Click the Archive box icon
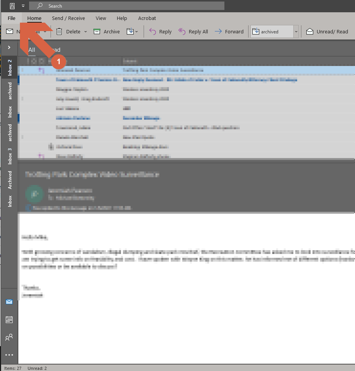Image resolution: width=355 pixels, height=371 pixels. point(97,31)
